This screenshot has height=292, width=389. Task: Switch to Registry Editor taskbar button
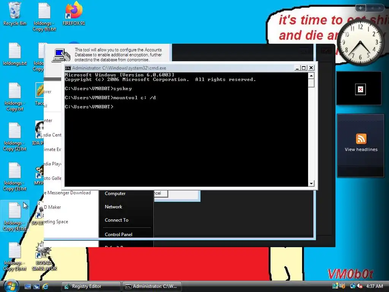click(x=91, y=286)
